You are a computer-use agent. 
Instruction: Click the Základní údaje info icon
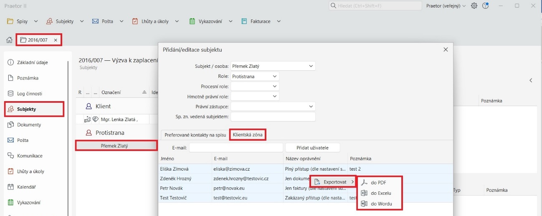(10, 62)
